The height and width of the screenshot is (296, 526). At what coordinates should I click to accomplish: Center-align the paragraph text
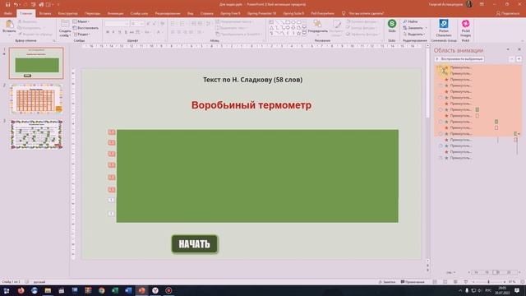pos(179,32)
